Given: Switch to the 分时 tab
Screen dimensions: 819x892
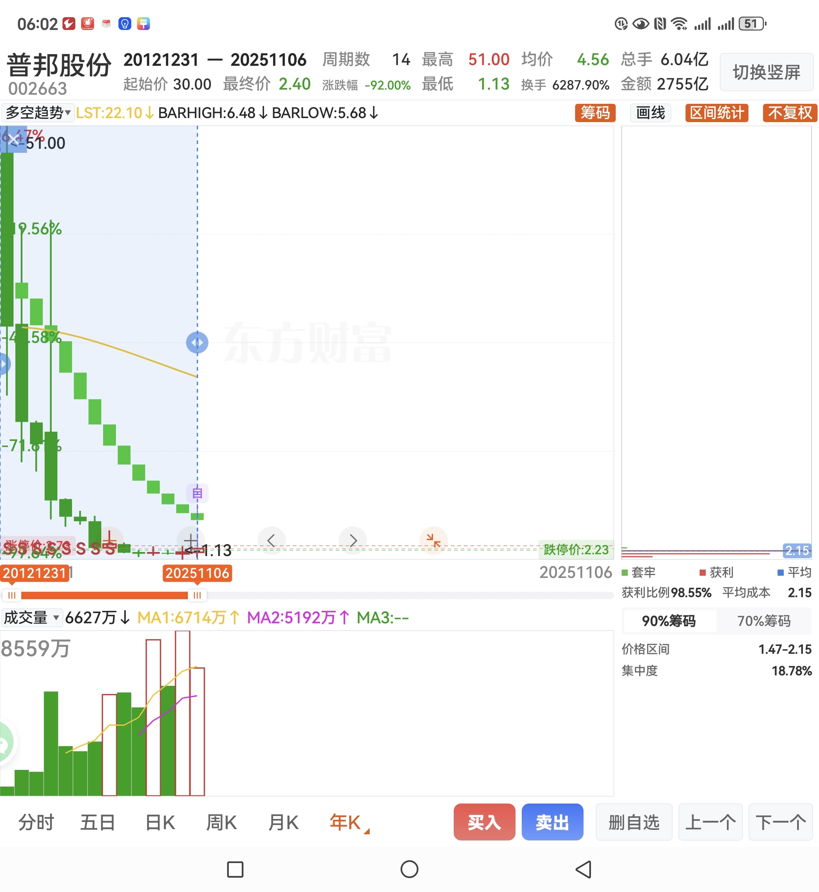Looking at the screenshot, I should click(x=36, y=823).
